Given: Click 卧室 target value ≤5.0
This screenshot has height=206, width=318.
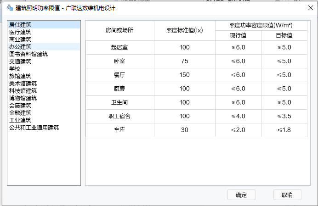Looking at the screenshot, I should [284, 61].
